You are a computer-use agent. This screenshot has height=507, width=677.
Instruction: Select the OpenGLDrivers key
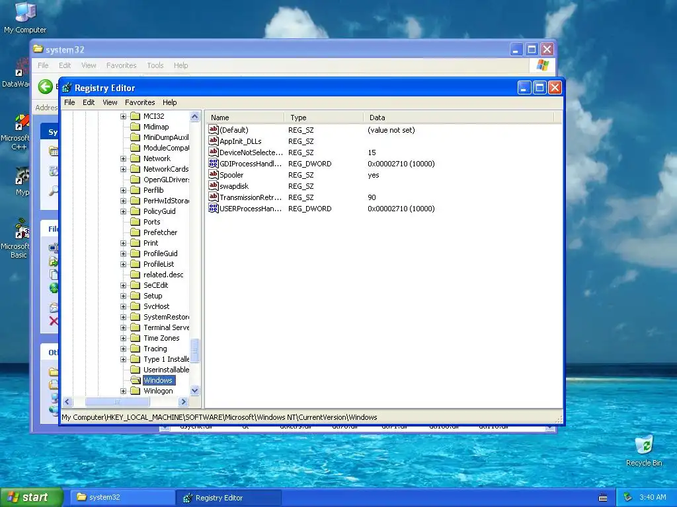pos(166,180)
